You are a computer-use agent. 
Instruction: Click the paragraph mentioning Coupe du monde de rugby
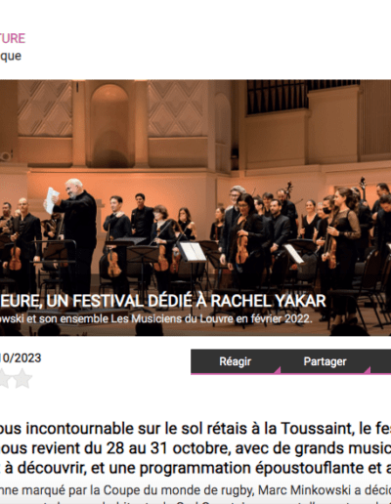pos(195,490)
